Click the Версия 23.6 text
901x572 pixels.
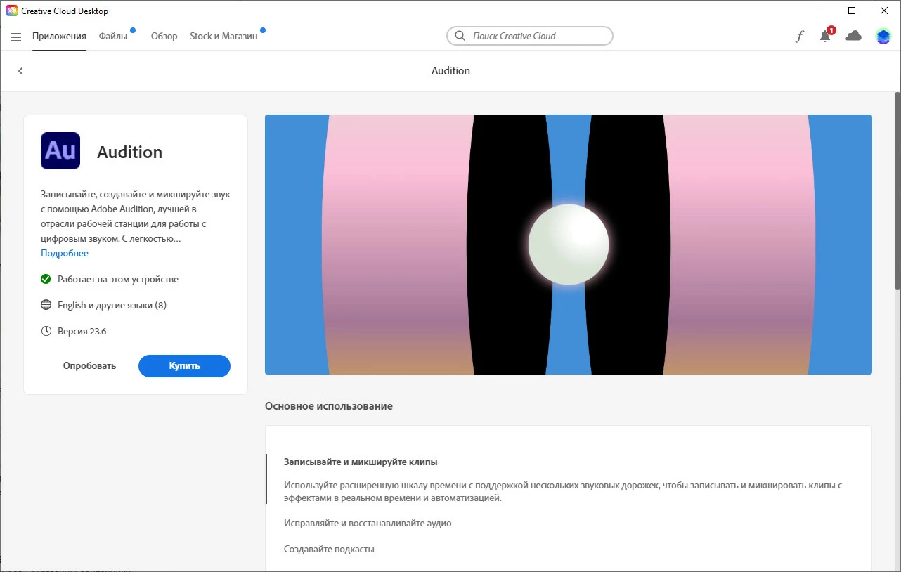tap(82, 331)
